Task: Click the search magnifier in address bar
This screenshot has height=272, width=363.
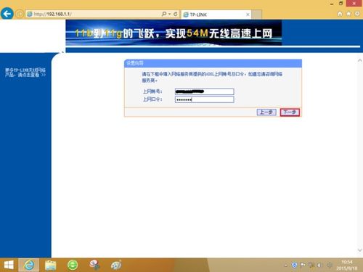Action: [164, 14]
